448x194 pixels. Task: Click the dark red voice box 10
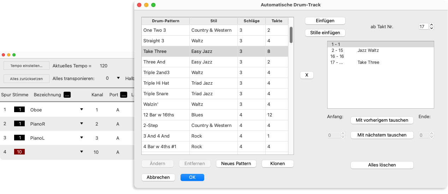(20, 152)
